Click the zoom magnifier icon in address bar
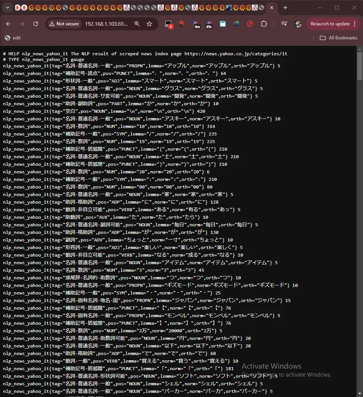The width and height of the screenshot is (363, 397). pos(137,24)
